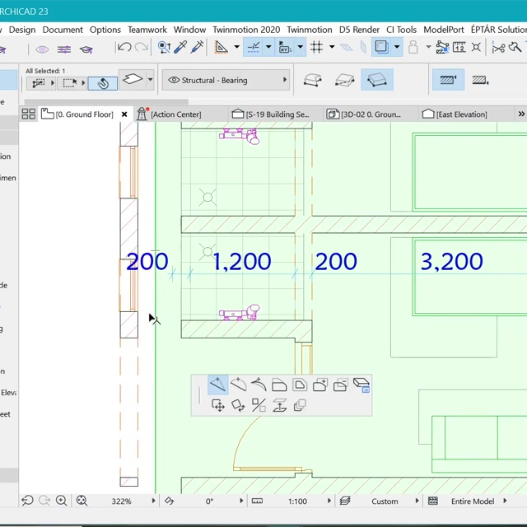The width and height of the screenshot is (527, 527).
Task: Choose Elevate in the pet palette
Action: tap(279, 405)
